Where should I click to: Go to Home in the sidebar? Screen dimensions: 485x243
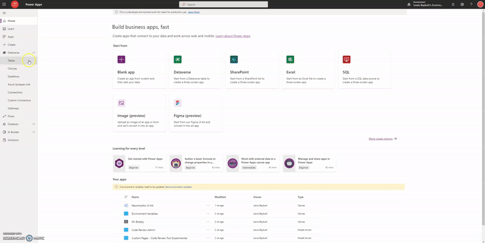(19, 21)
